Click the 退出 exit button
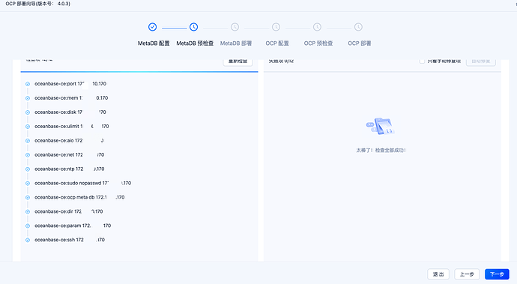This screenshot has width=517, height=284. [x=438, y=274]
